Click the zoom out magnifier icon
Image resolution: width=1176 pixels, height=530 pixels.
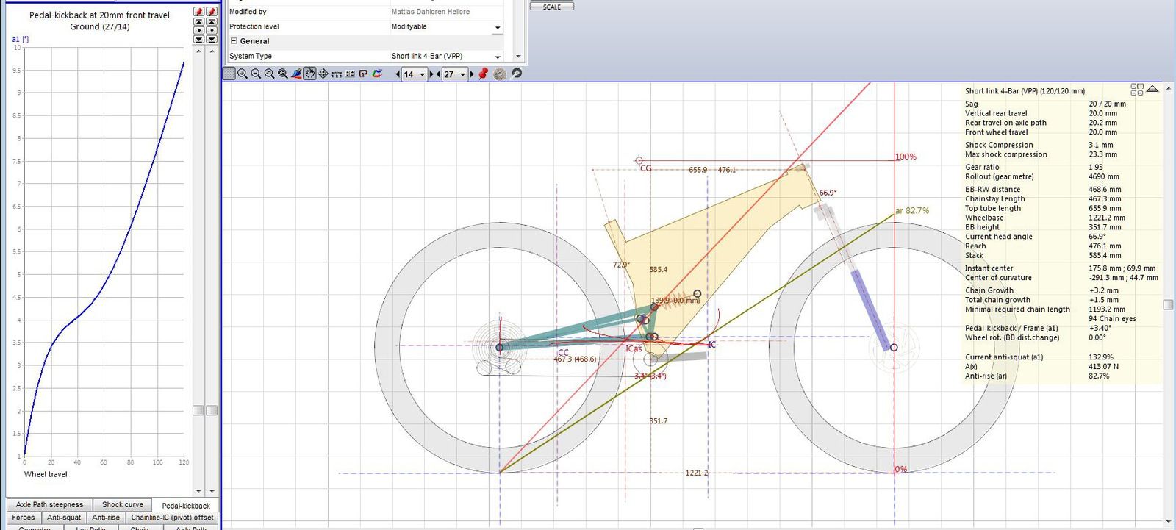256,74
